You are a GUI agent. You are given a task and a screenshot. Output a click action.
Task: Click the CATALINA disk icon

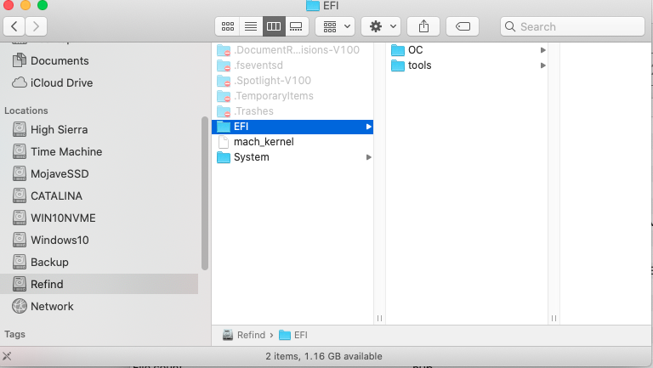coord(20,195)
